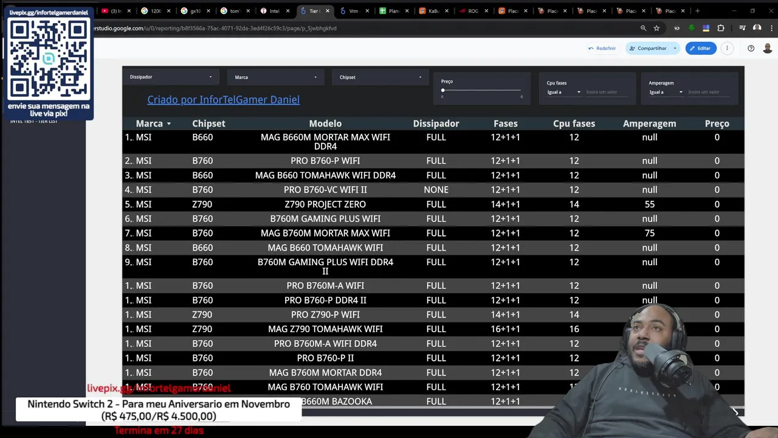778x438 pixels.
Task: Open the three-dot more options menu
Action: coord(727,48)
